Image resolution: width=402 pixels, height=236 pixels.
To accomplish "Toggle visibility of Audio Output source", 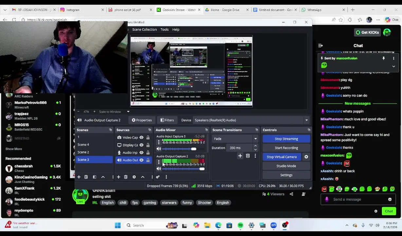I will [x=141, y=160].
